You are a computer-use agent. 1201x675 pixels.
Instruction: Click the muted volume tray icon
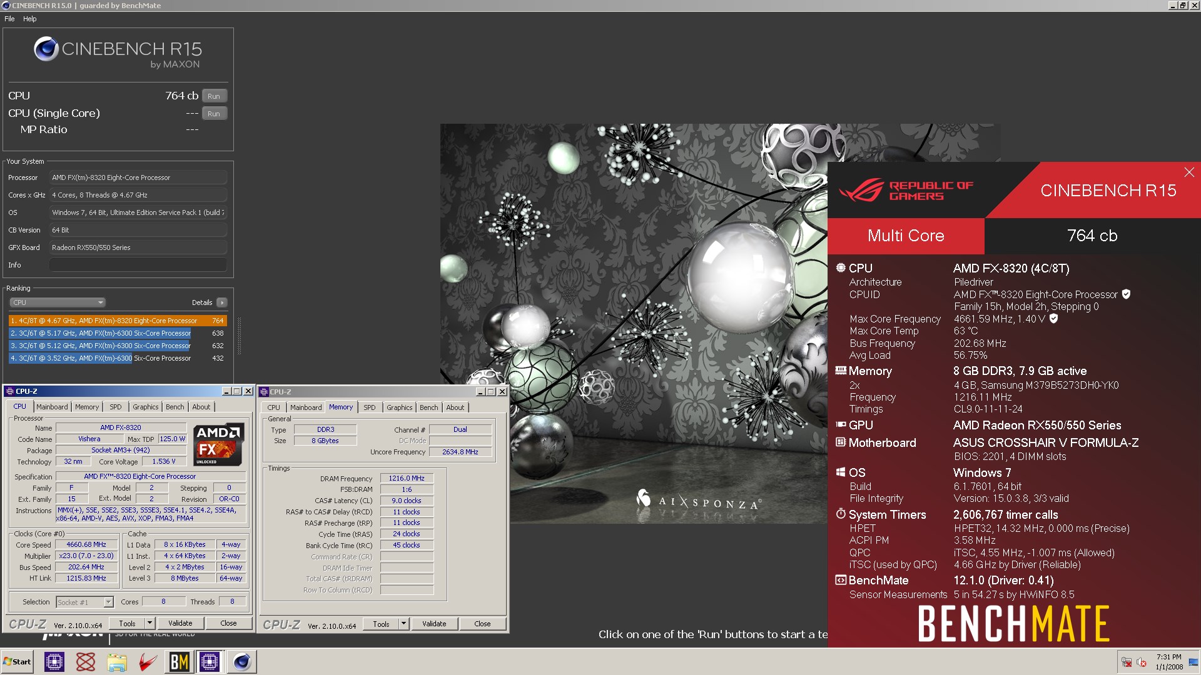tap(1142, 662)
